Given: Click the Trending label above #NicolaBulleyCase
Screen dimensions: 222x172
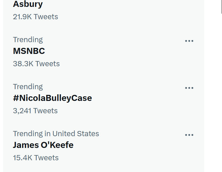Looking at the screenshot, I should coord(28,87).
